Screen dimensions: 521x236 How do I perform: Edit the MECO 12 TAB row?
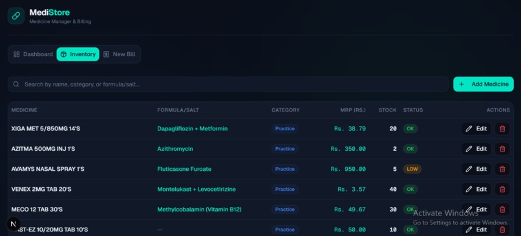pos(476,210)
